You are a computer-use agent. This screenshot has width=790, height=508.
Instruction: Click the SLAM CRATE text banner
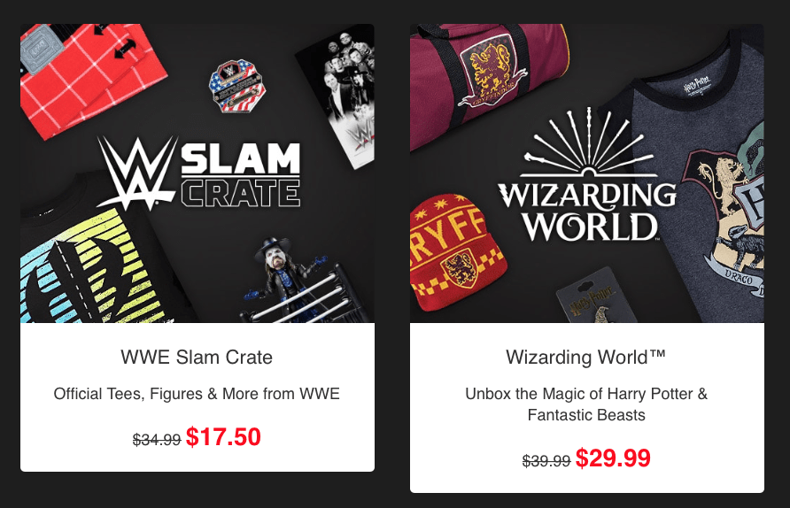(x=241, y=174)
